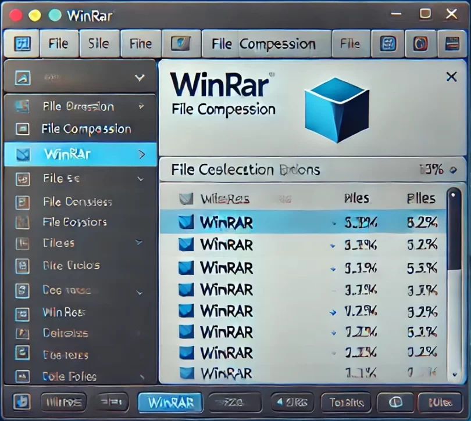471x421 pixels.
Task: Click the To sitis button
Action: 346,402
